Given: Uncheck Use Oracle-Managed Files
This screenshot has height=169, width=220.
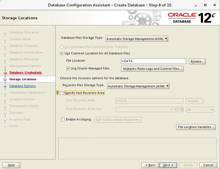Looking at the screenshot, I should (68, 69).
